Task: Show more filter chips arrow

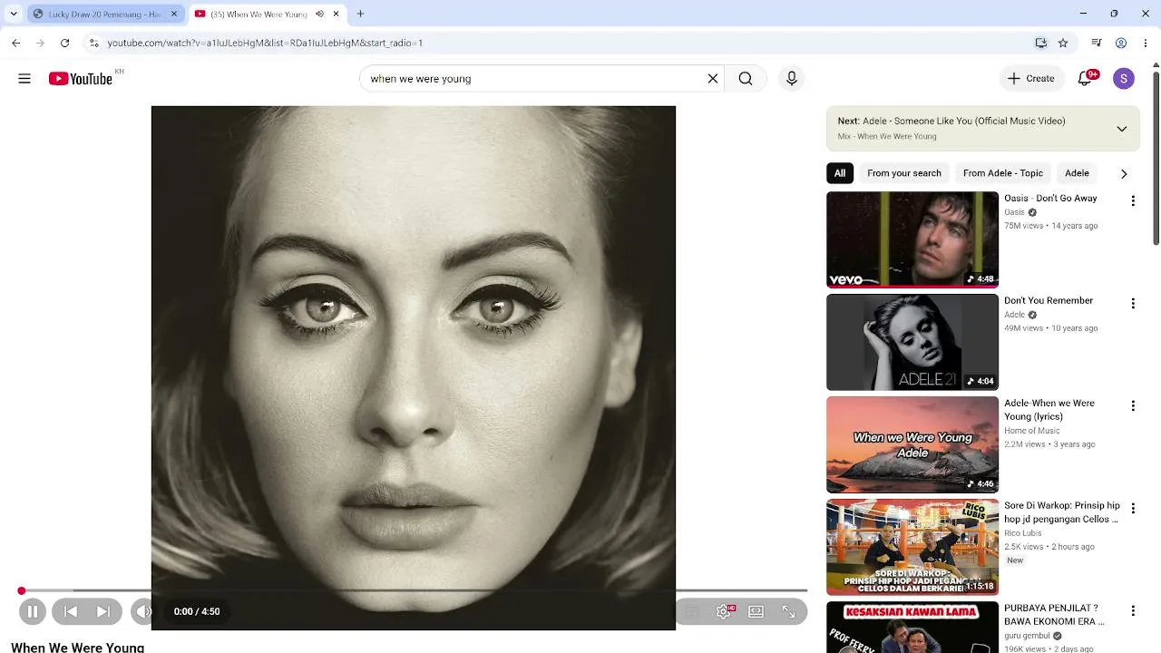Action: click(x=1124, y=174)
